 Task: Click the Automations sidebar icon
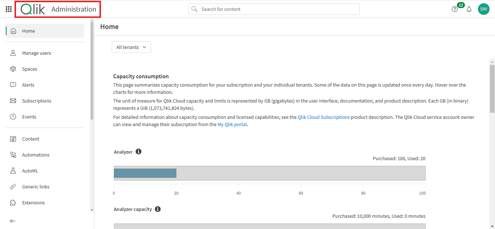(13, 155)
